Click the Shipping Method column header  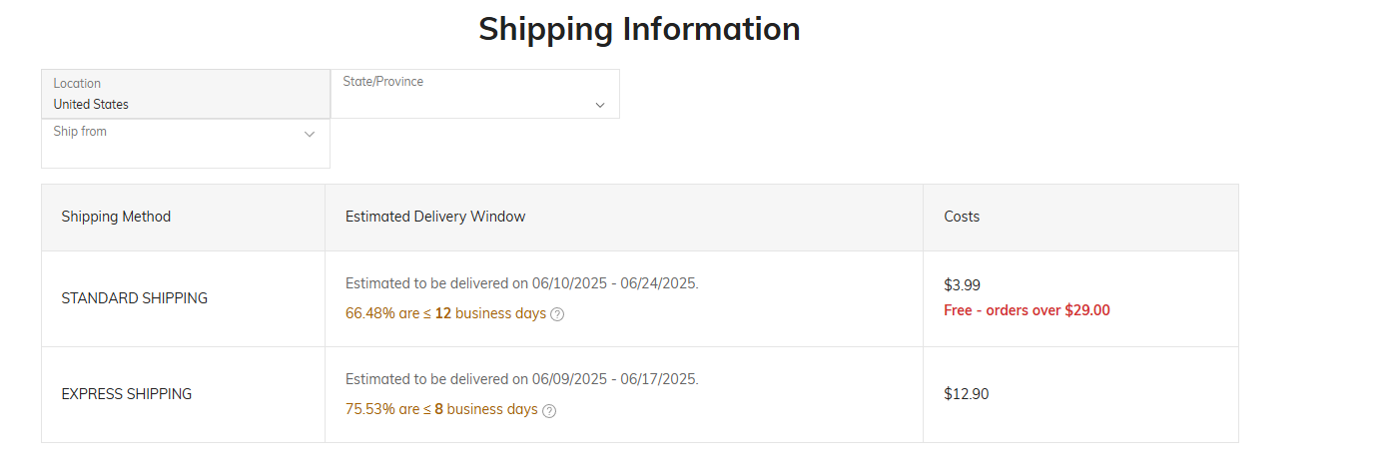click(116, 217)
